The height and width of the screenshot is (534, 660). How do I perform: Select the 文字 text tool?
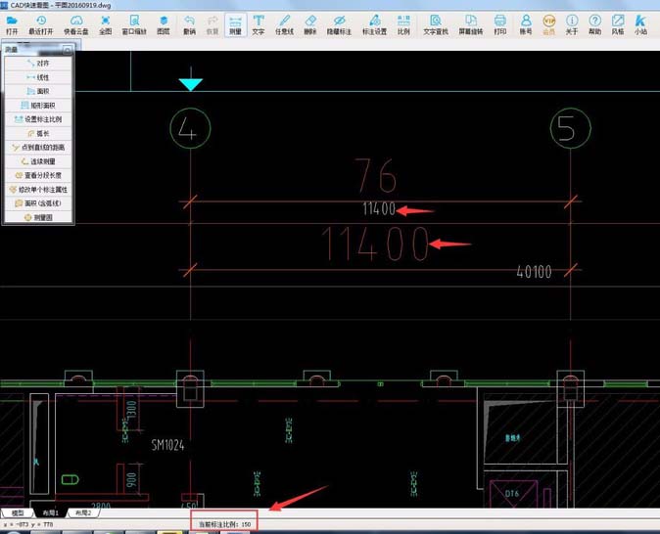pyautogui.click(x=259, y=24)
